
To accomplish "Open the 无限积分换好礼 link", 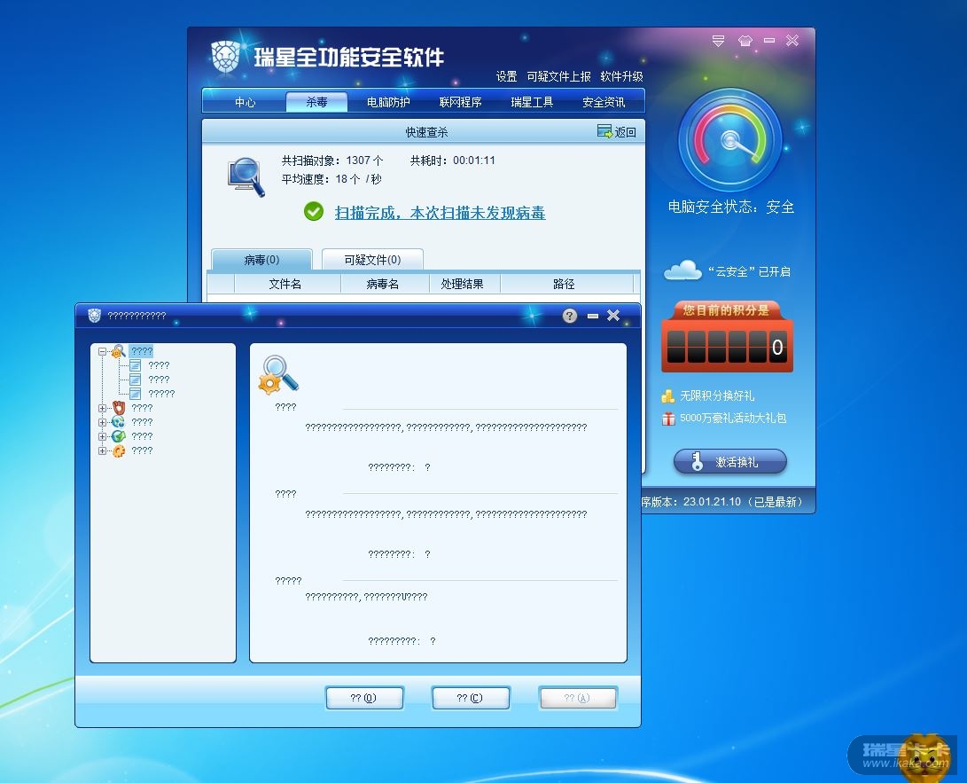I will click(x=717, y=395).
